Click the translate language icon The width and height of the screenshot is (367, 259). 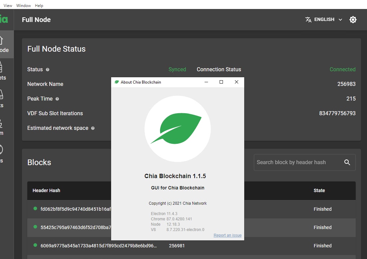pyautogui.click(x=308, y=19)
